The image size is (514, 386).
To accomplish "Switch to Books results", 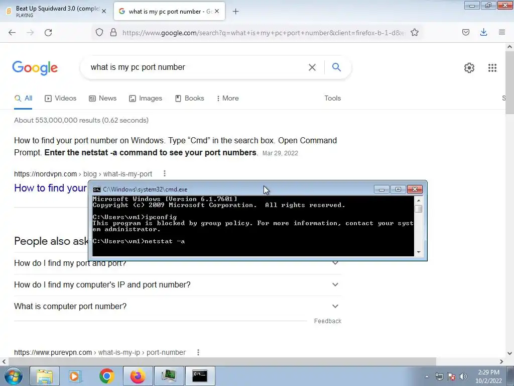I will pos(190,98).
